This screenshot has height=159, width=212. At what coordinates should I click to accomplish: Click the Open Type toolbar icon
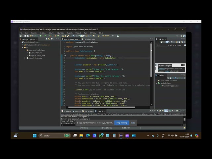[x=63, y=36]
